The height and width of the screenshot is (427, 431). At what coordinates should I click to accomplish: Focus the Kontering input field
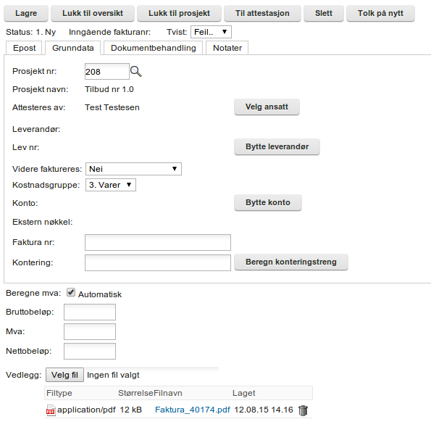point(158,262)
